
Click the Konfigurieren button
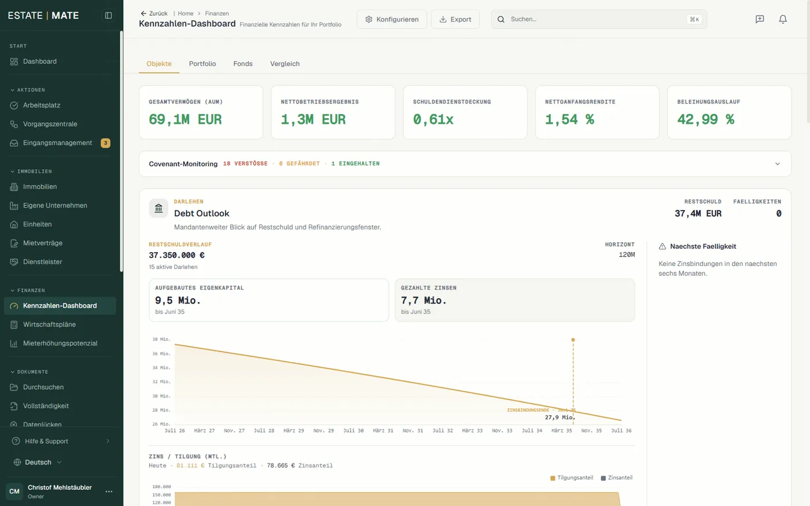[x=392, y=19]
